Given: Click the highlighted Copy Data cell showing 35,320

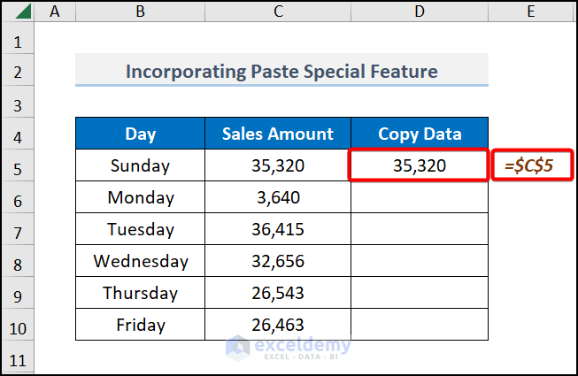Looking at the screenshot, I should coord(420,165).
